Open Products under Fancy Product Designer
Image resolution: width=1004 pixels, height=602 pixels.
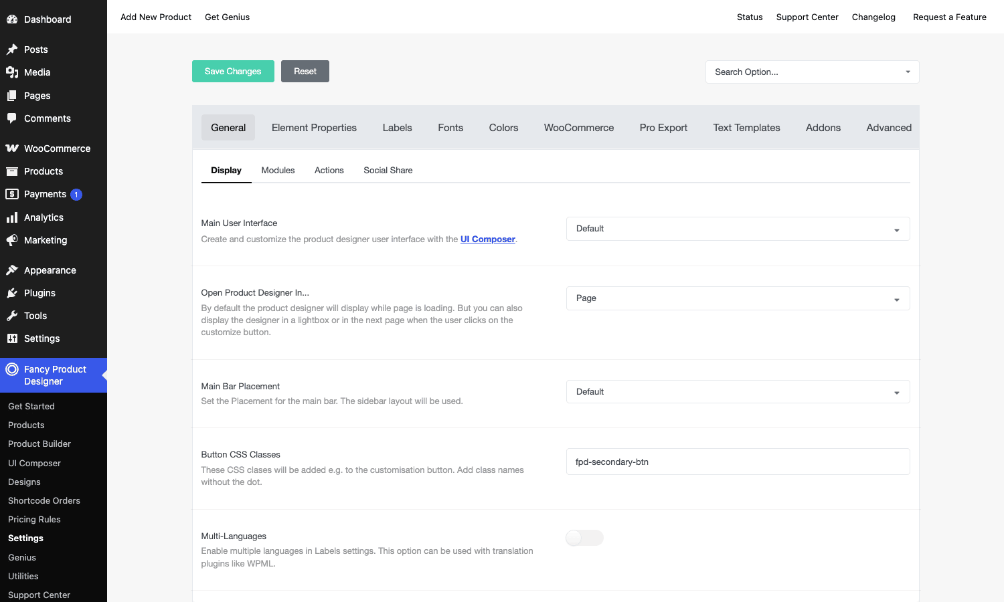pos(26,425)
